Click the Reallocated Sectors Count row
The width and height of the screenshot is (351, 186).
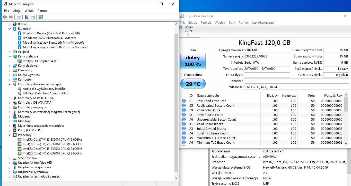pos(262,106)
